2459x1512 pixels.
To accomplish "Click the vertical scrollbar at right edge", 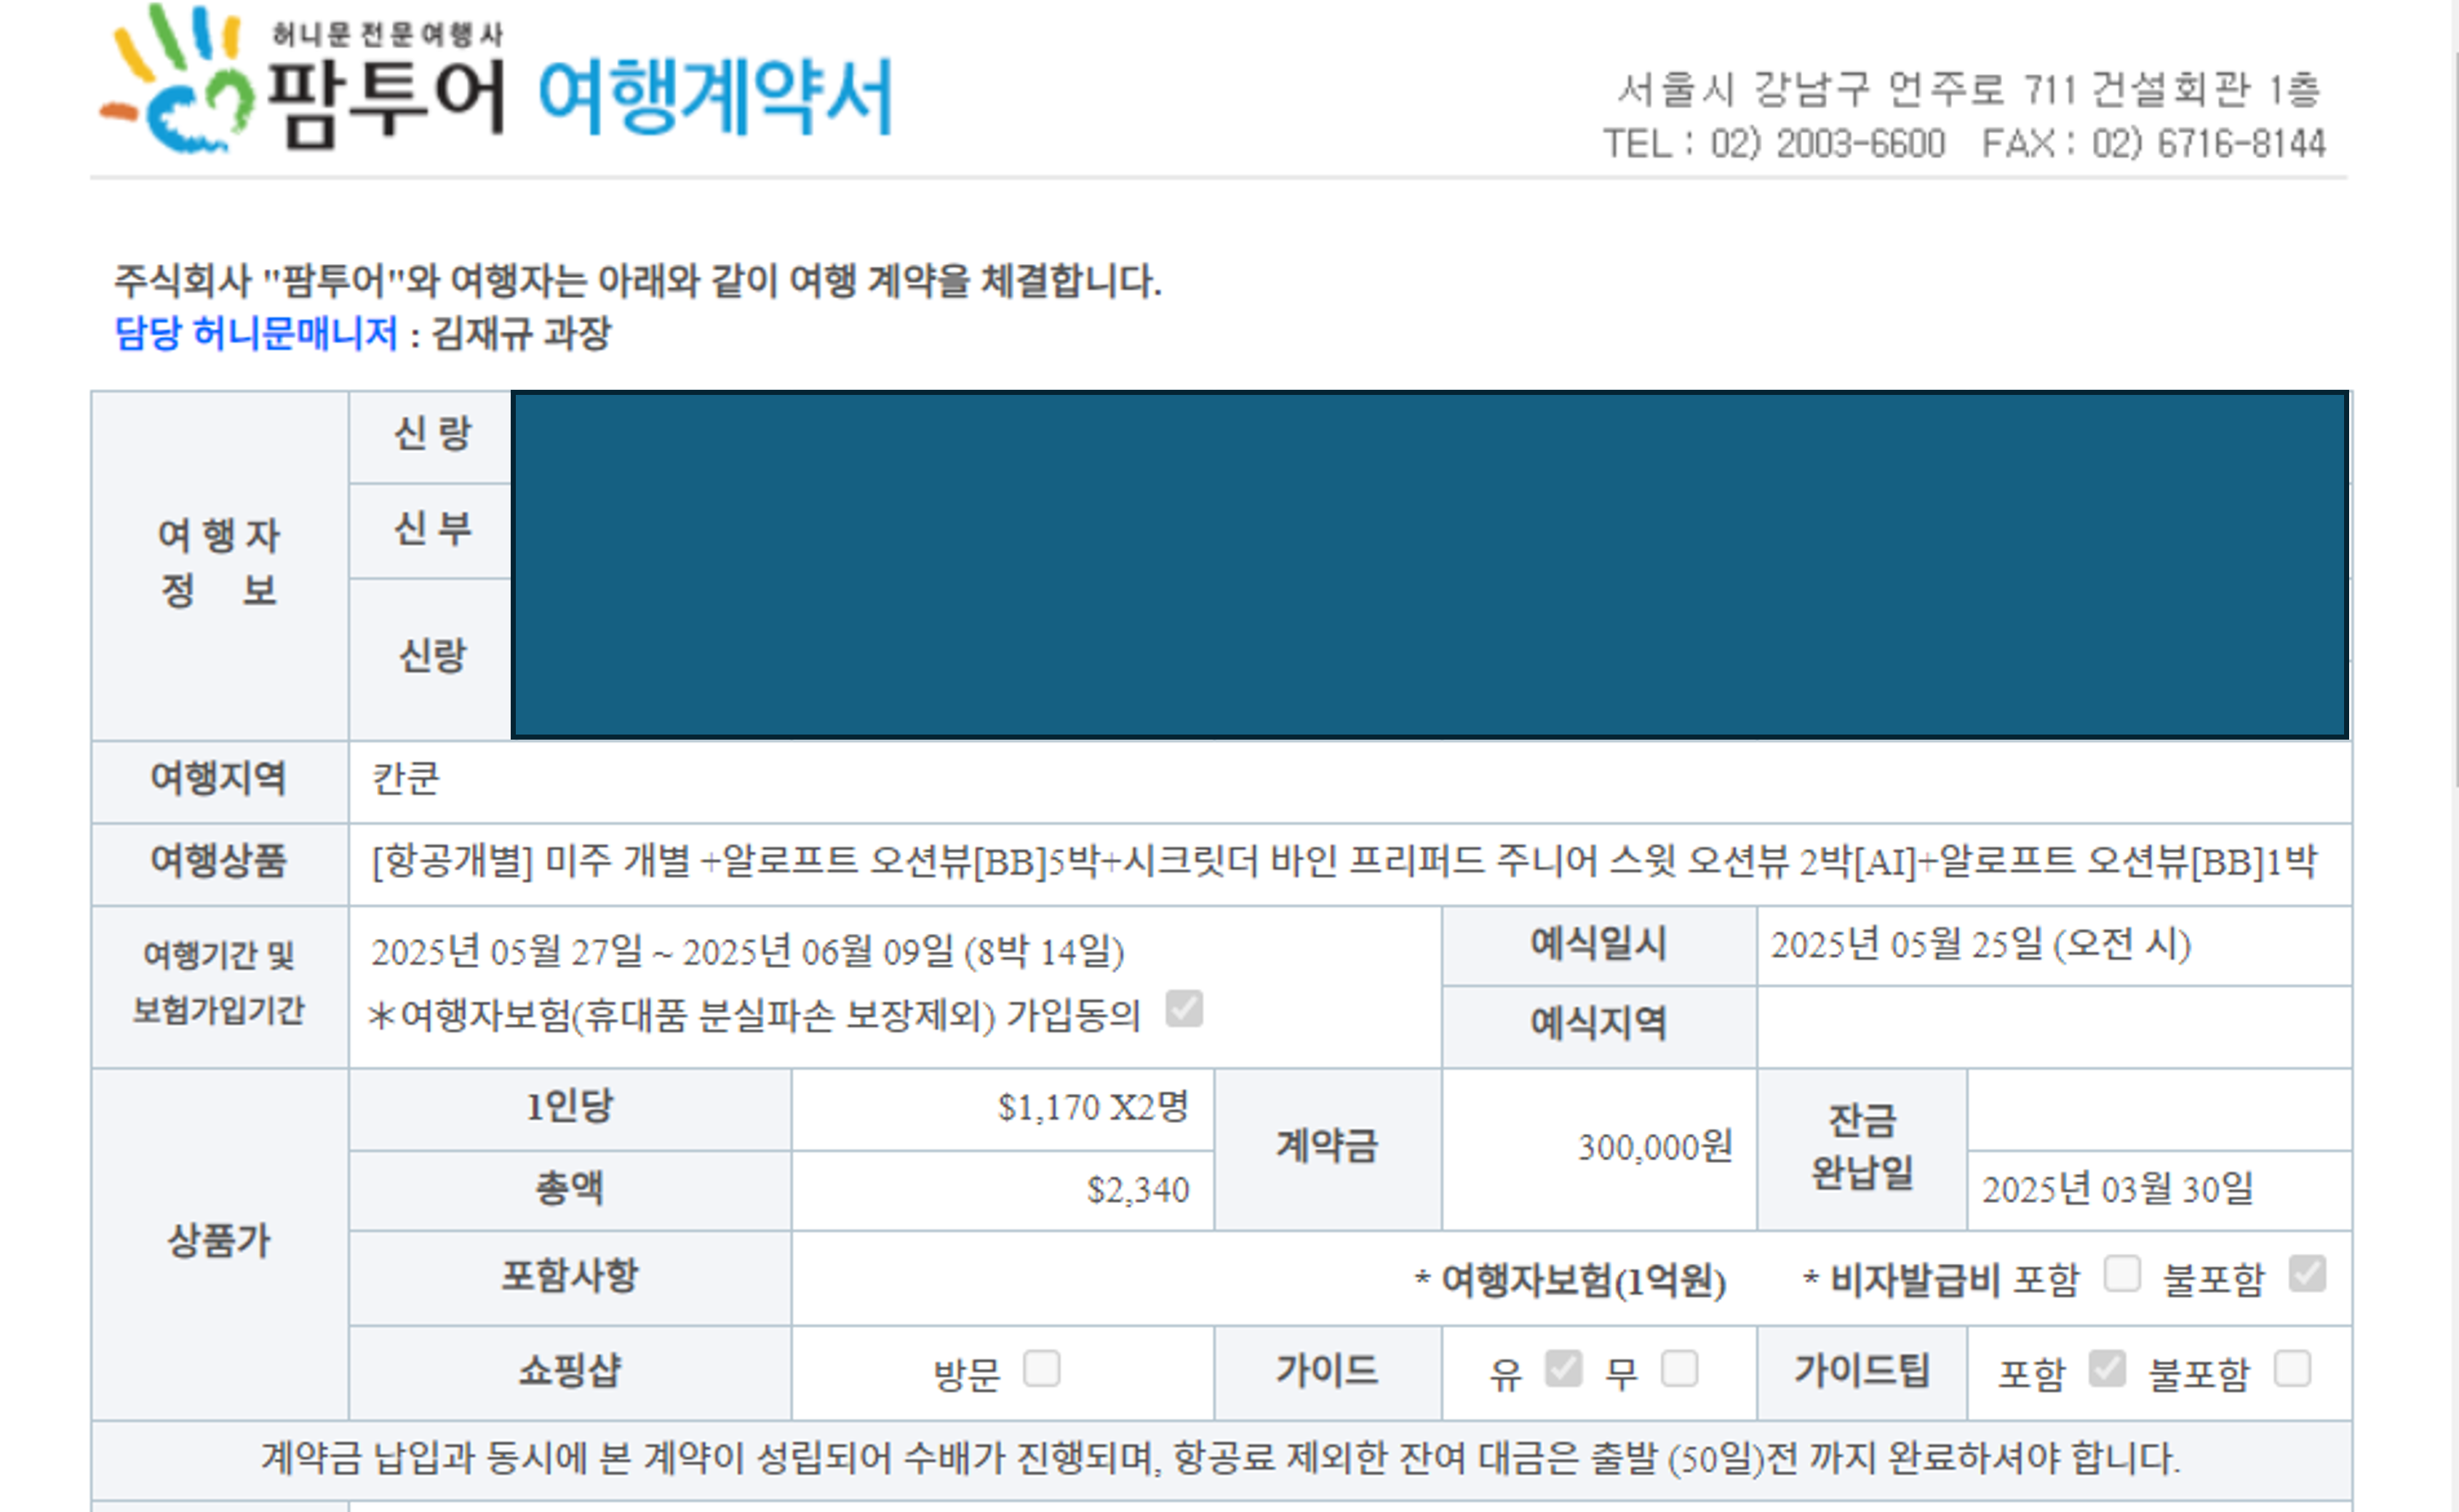I will click(x=2455, y=420).
